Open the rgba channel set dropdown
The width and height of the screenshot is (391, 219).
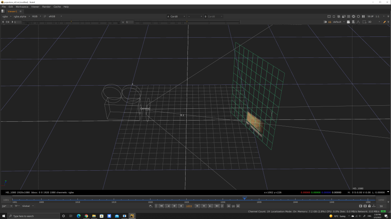coord(6,16)
